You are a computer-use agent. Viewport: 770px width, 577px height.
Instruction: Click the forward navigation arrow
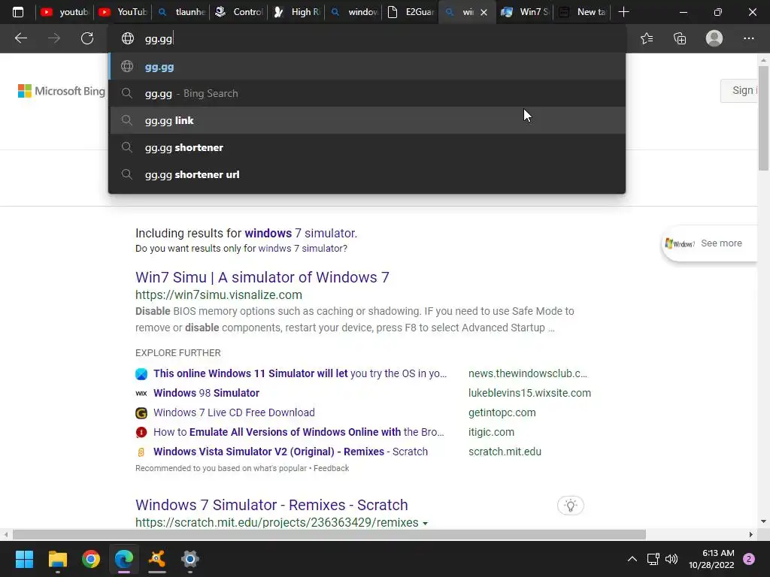[54, 38]
